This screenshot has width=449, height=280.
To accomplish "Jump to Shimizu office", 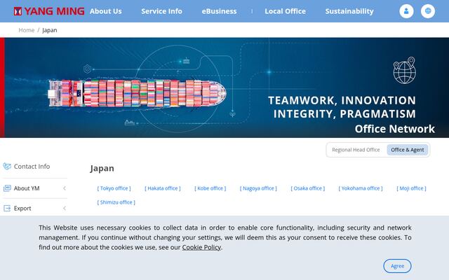I will (116, 202).
